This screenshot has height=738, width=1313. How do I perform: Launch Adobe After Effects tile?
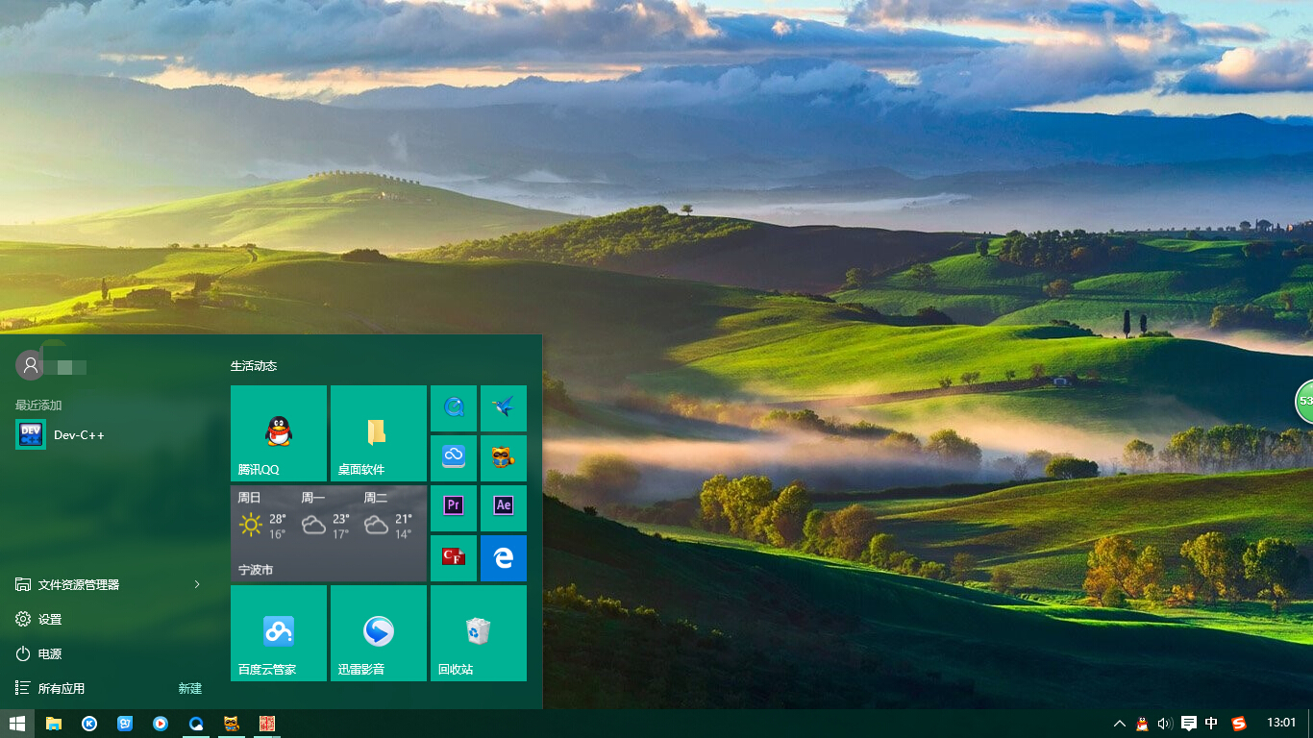[x=504, y=508]
